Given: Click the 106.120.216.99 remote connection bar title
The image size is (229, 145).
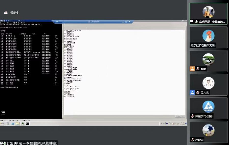Looking at the screenshot, I should (93, 22).
